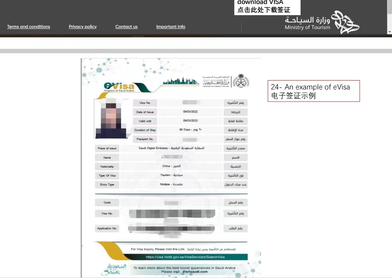This screenshot has height=278, width=392.
Task: Select the 'Name' label
Action: click(107, 157)
